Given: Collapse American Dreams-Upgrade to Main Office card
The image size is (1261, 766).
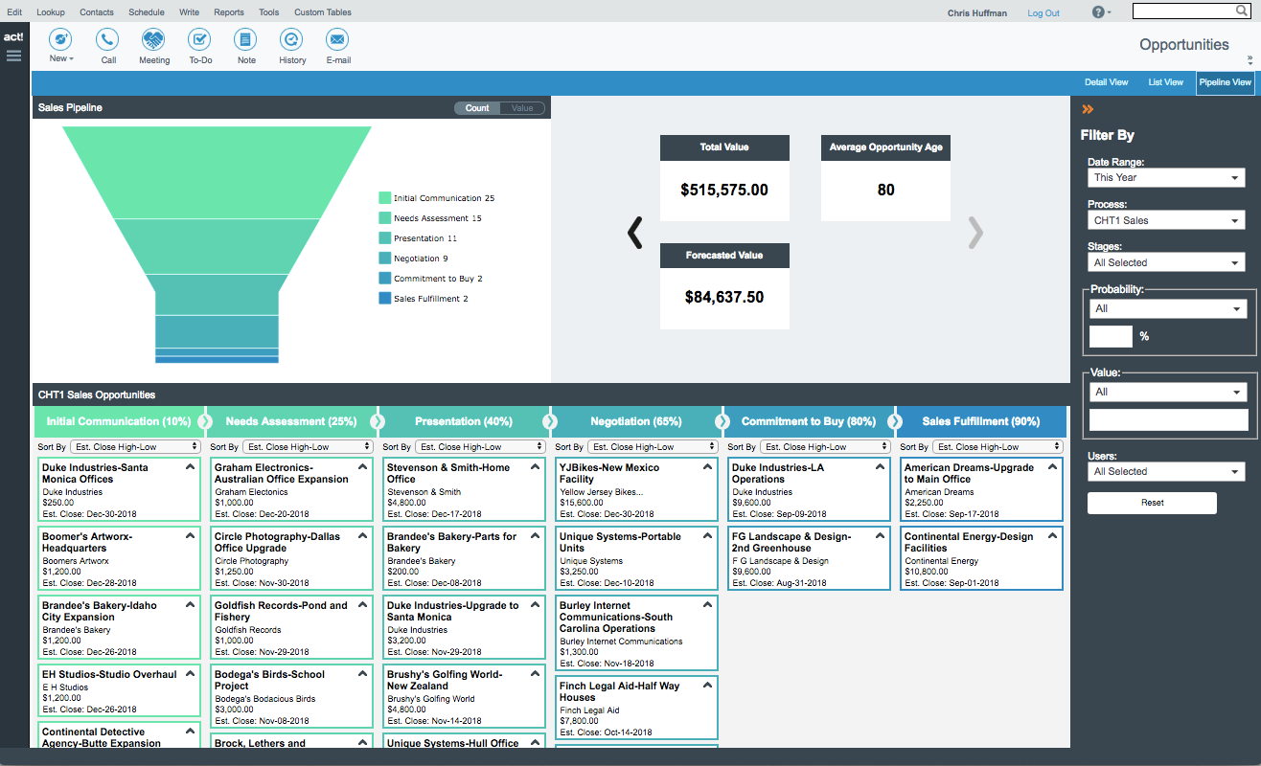Looking at the screenshot, I should pos(1052,467).
